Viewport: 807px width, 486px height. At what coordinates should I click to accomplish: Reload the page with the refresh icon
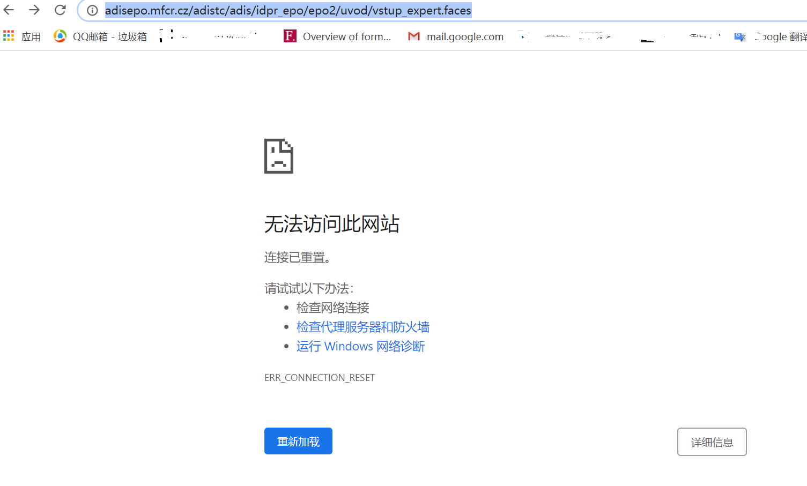click(x=60, y=10)
